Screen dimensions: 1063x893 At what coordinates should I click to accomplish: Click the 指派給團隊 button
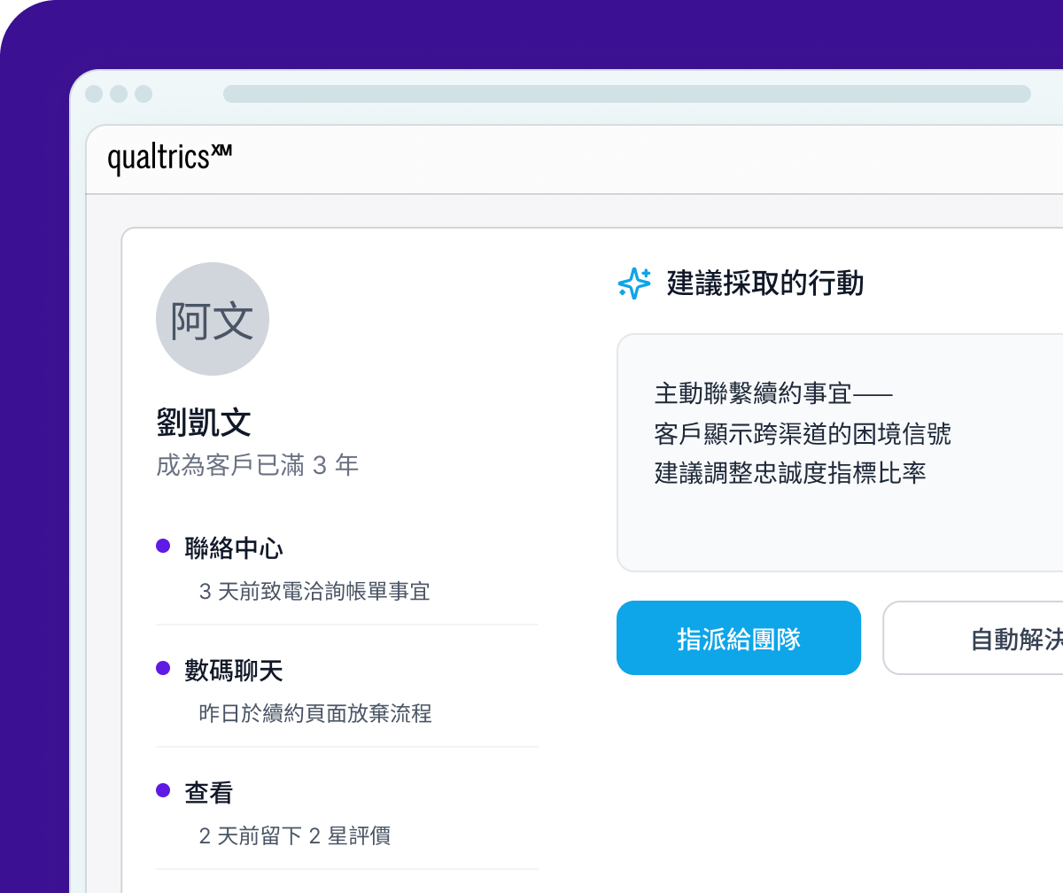pyautogui.click(x=739, y=638)
